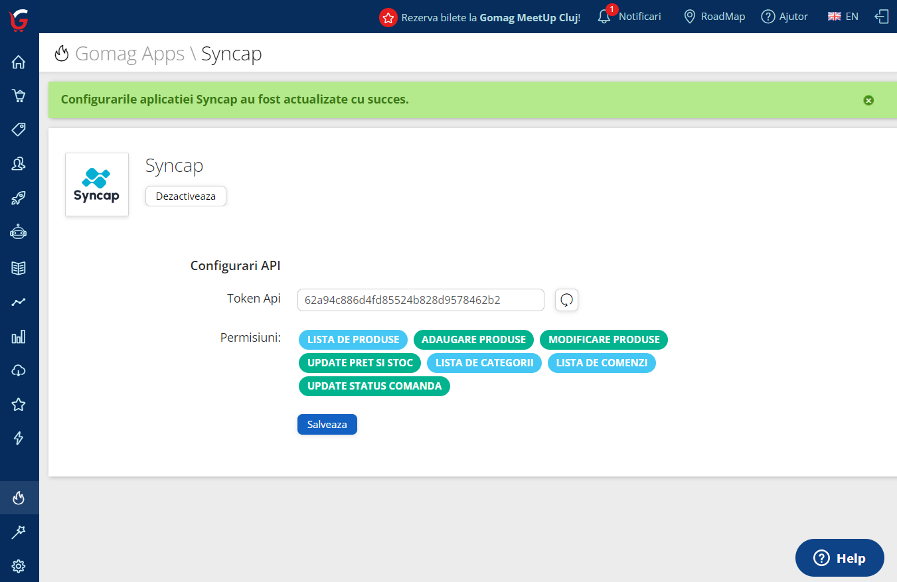Open the shopping cart orders icon
Viewport: 897px width, 582px height.
tap(19, 96)
